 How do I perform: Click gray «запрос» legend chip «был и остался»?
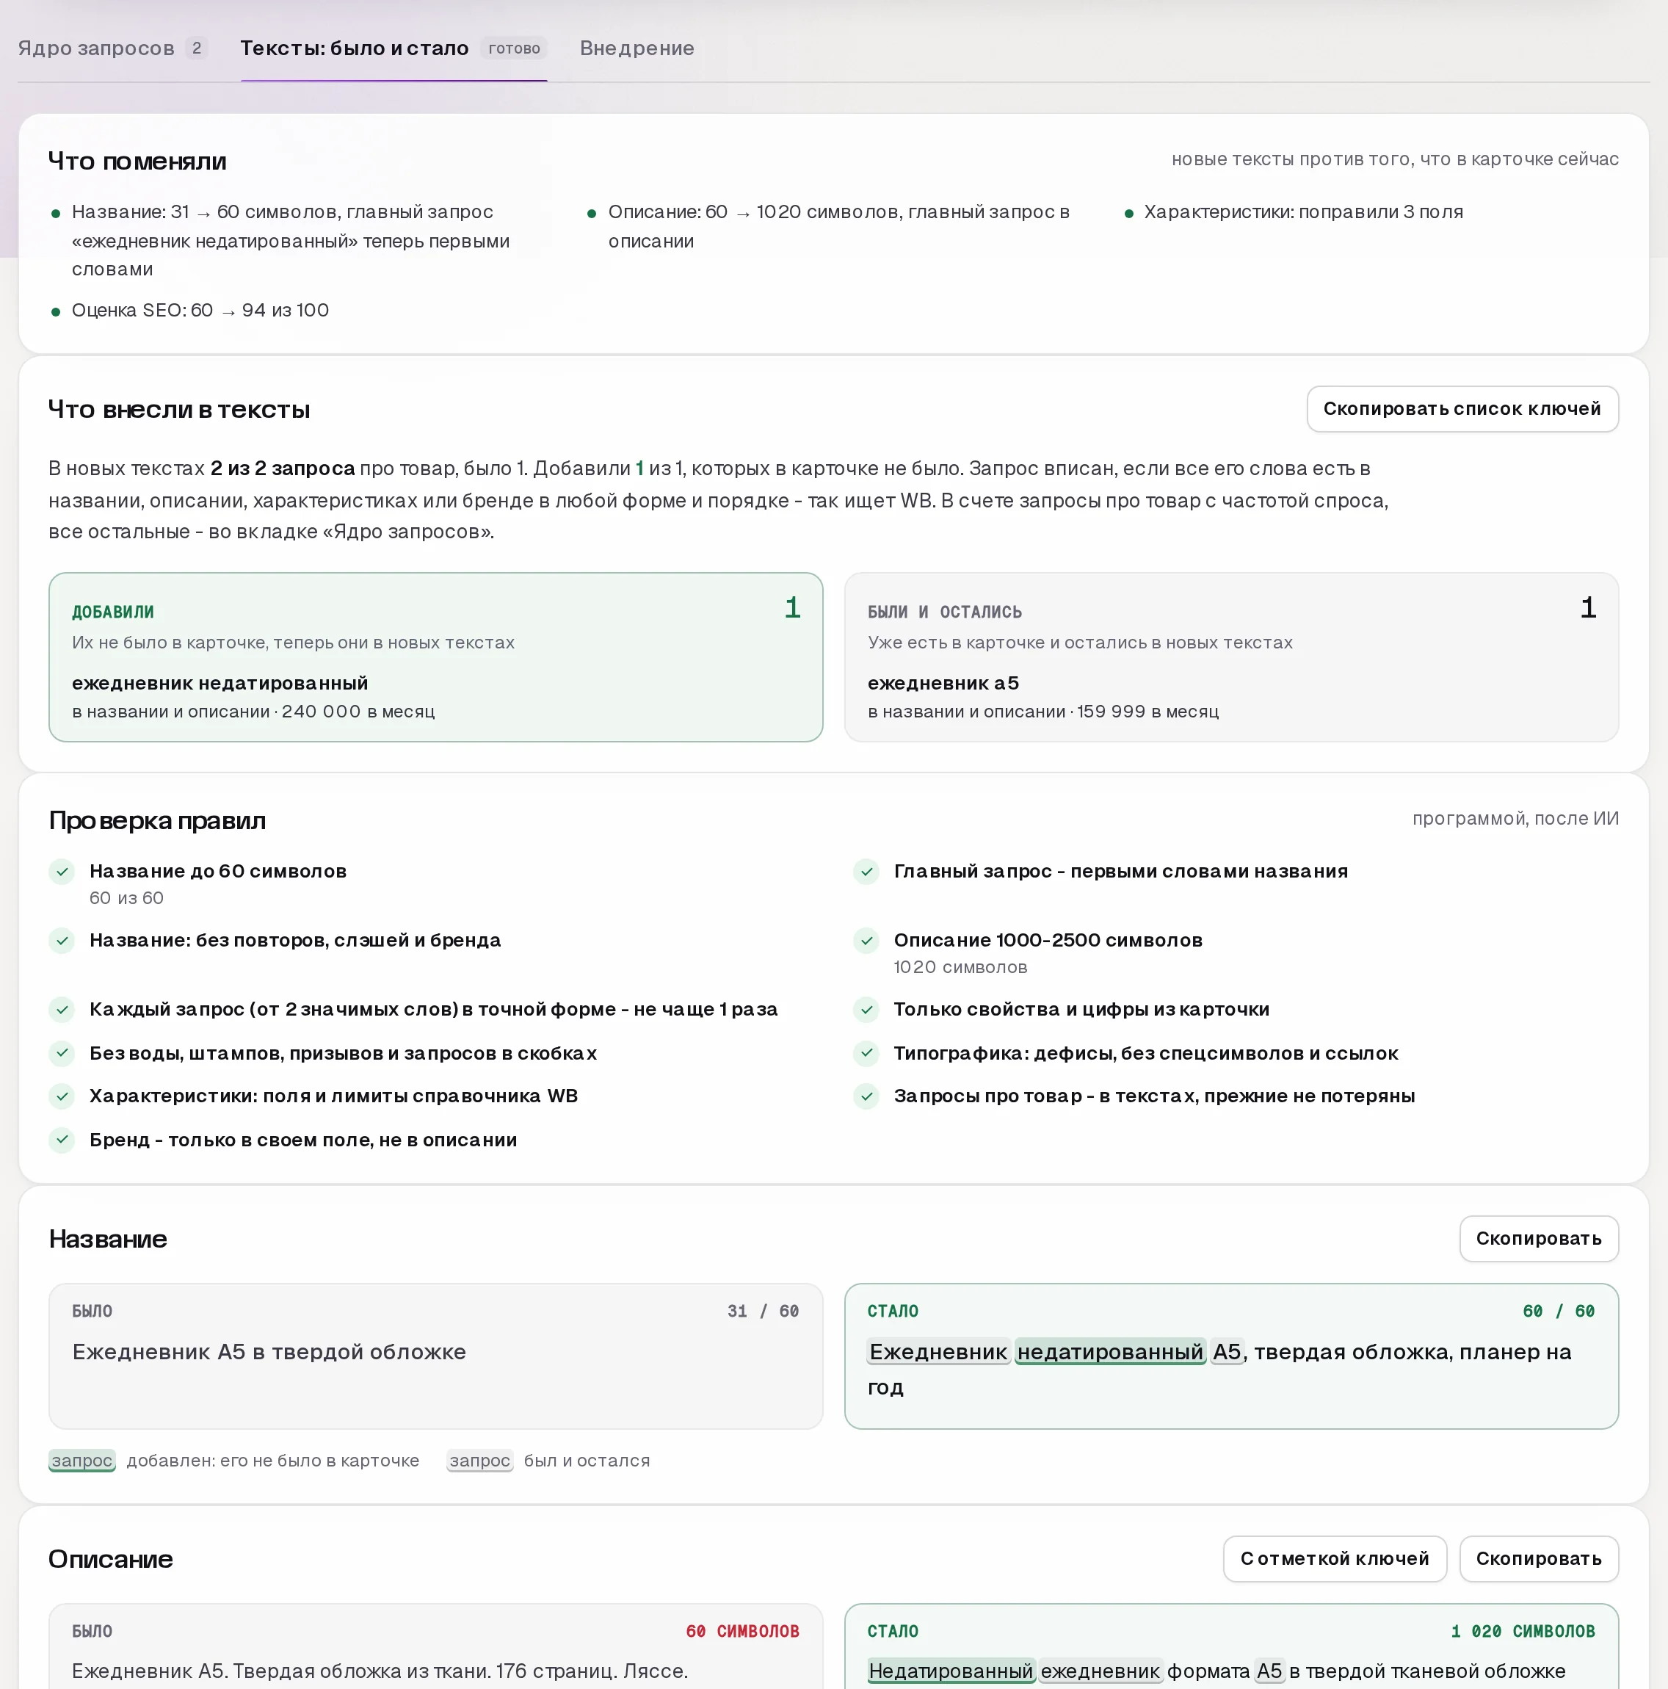tap(480, 1460)
